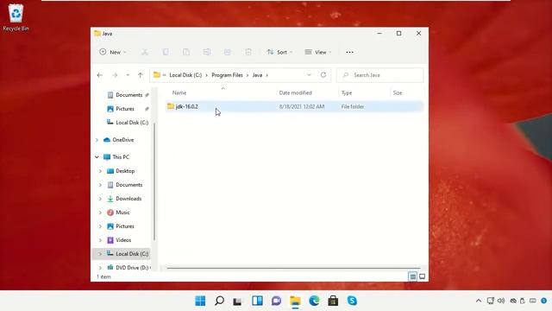The width and height of the screenshot is (552, 311).
Task: Select the jdk-16.0.2 folder
Action: tap(294, 106)
